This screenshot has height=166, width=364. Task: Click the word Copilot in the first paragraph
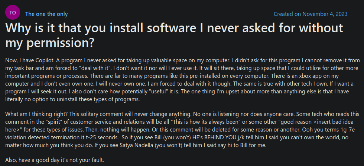[44, 60]
